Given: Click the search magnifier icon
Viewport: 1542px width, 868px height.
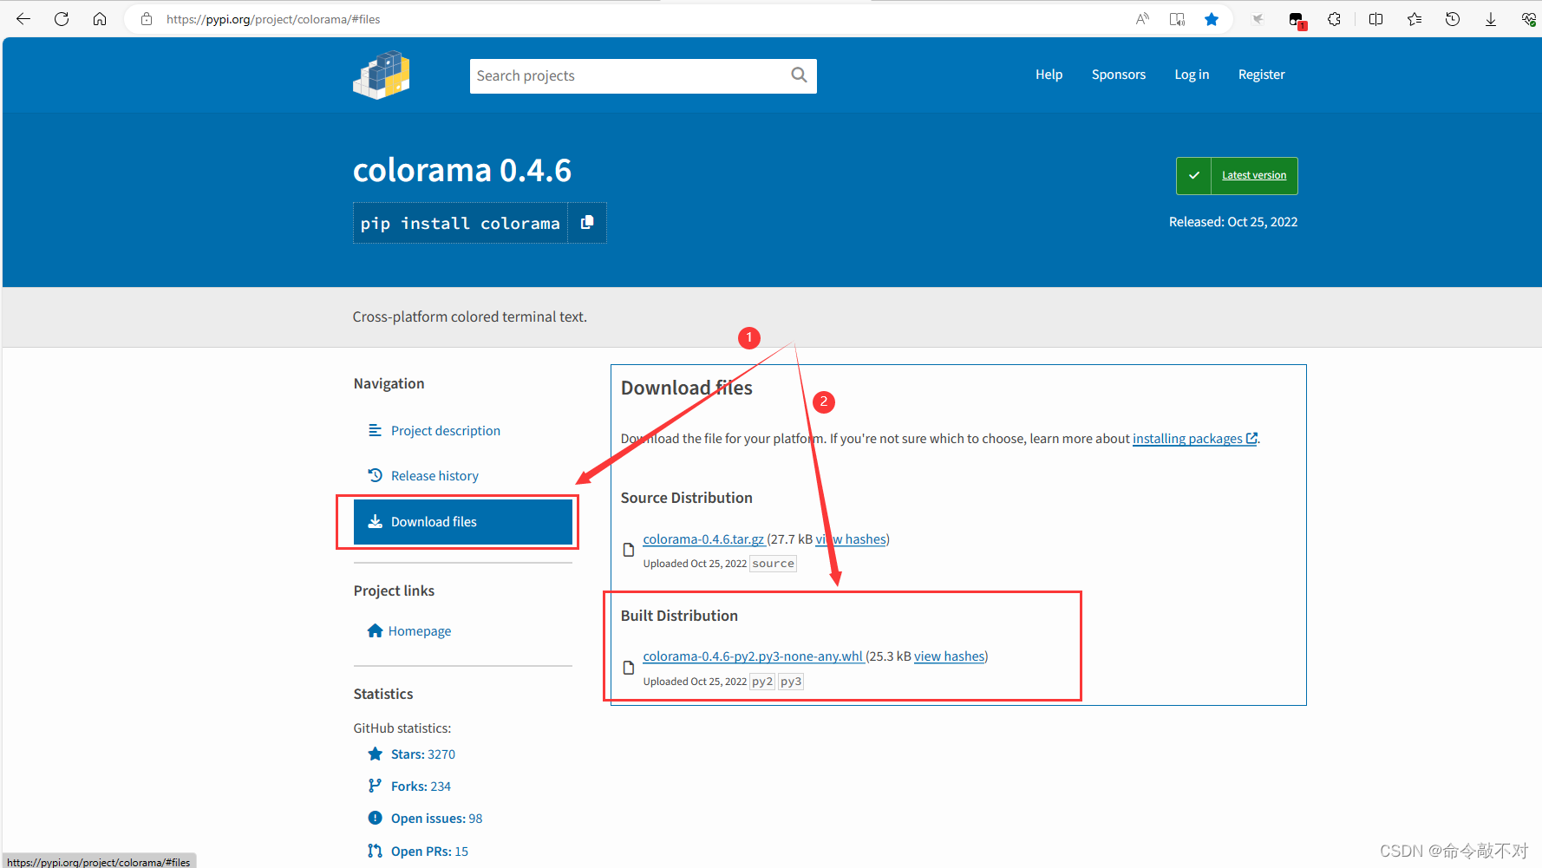Looking at the screenshot, I should click(799, 75).
